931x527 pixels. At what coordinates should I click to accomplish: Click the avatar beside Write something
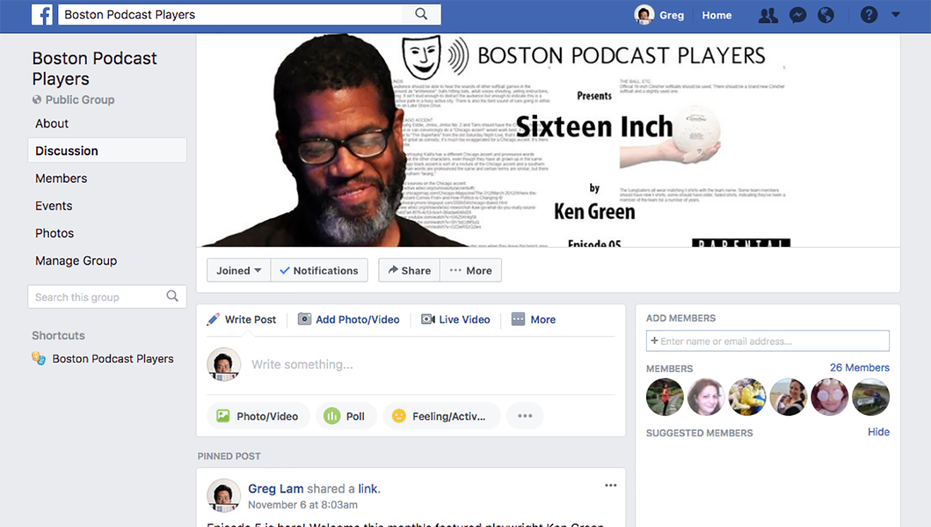pyautogui.click(x=223, y=365)
